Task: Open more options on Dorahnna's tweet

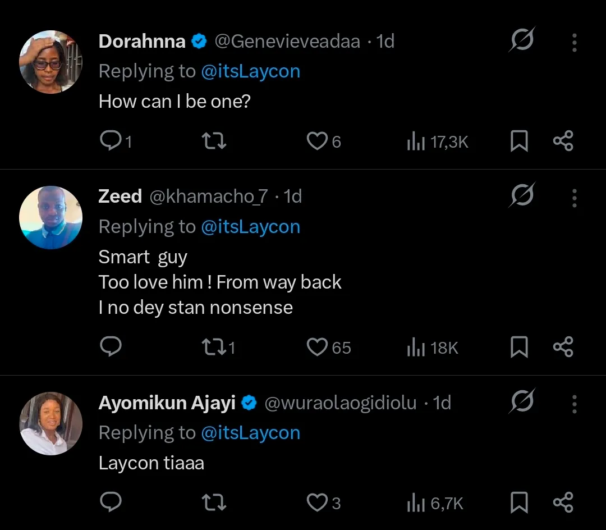Action: pyautogui.click(x=574, y=42)
